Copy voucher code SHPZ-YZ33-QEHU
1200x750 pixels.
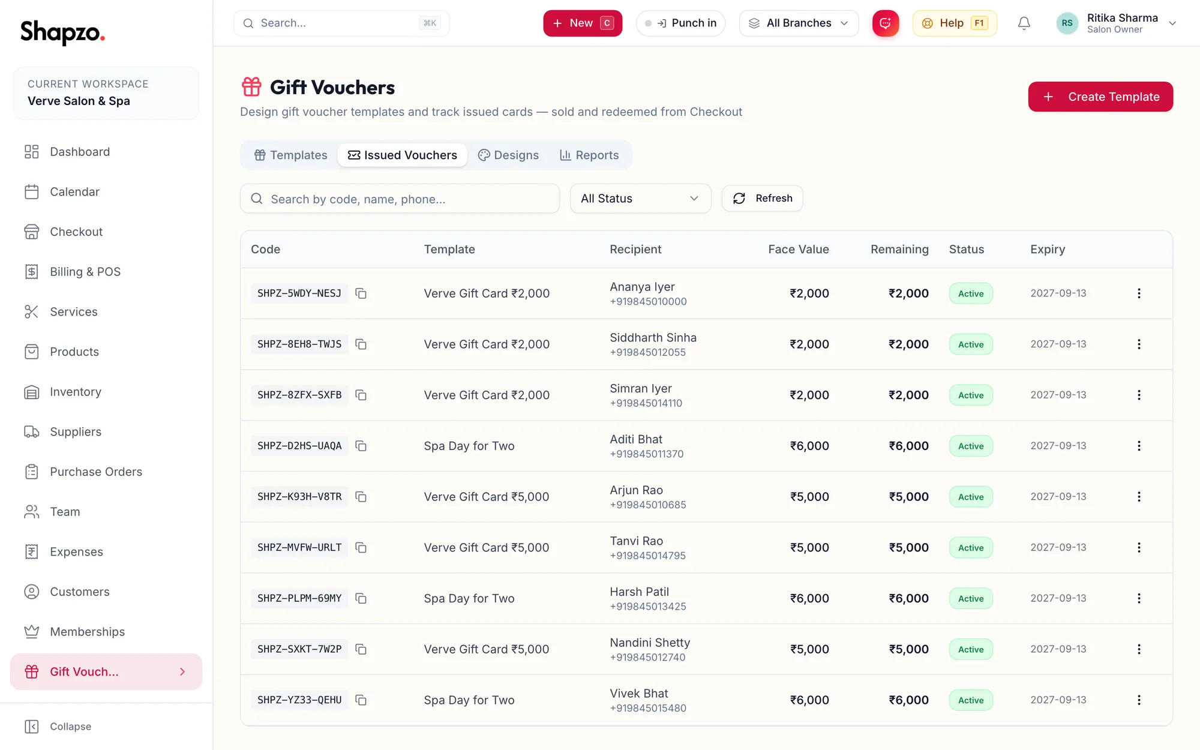coord(361,700)
